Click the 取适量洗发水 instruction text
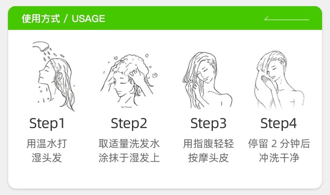The image size is (330, 195). (129, 144)
